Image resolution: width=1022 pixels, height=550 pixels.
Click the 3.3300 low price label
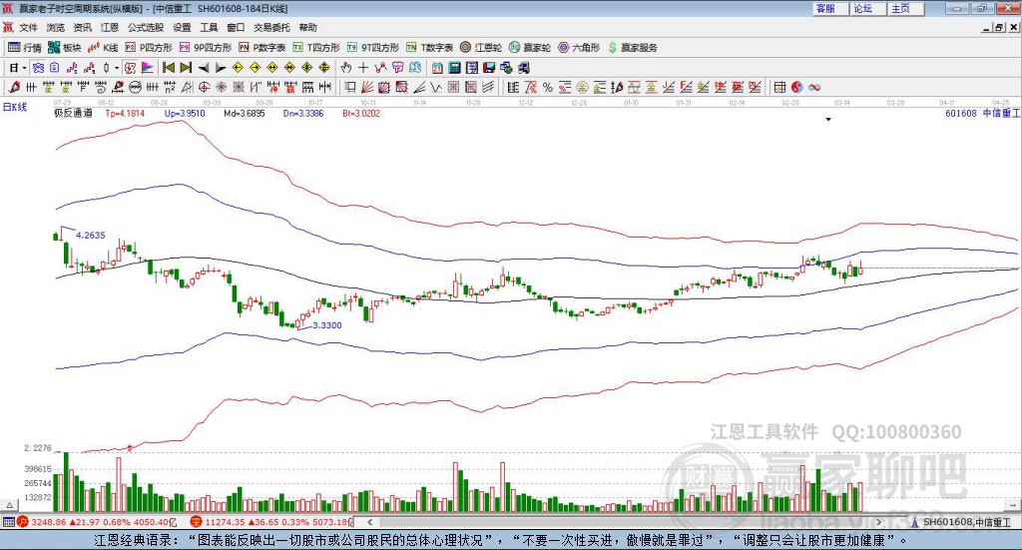coord(327,325)
